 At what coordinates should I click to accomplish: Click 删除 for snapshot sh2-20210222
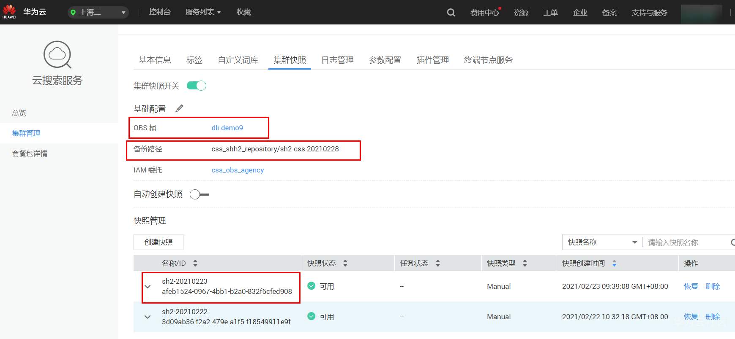coord(713,317)
